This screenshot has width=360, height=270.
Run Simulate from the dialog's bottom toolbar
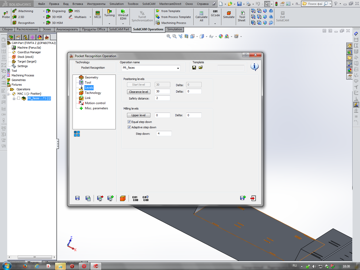click(123, 198)
